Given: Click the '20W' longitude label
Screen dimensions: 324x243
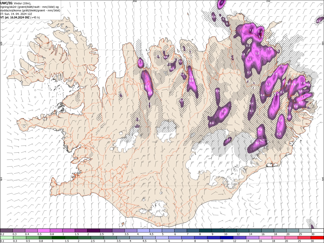Looking at the screenshot, I should (x=135, y=1).
